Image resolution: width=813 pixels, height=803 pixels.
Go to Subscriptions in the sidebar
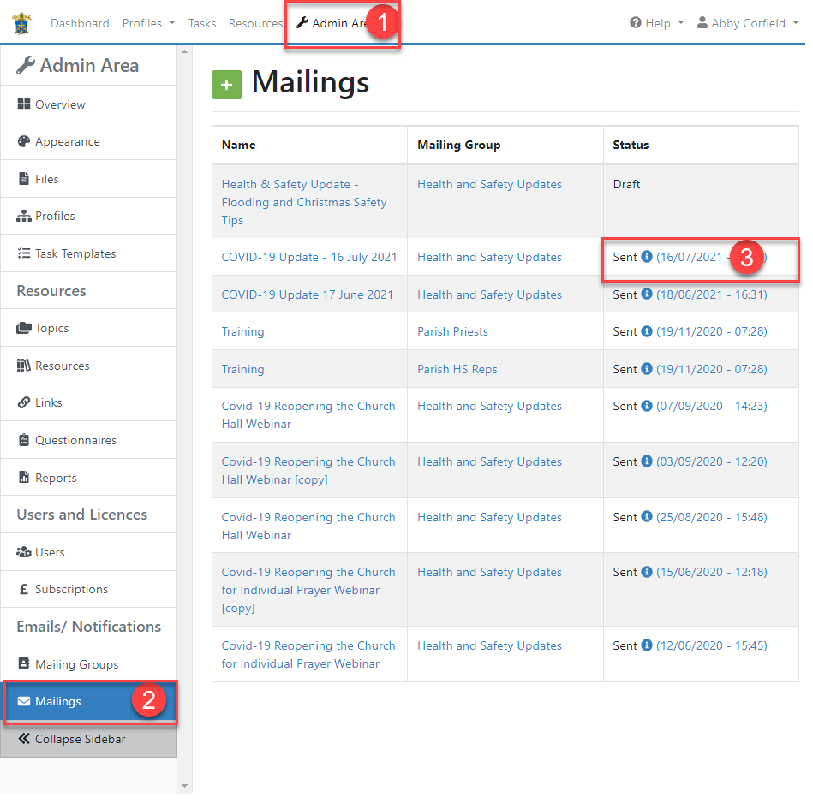pos(71,590)
